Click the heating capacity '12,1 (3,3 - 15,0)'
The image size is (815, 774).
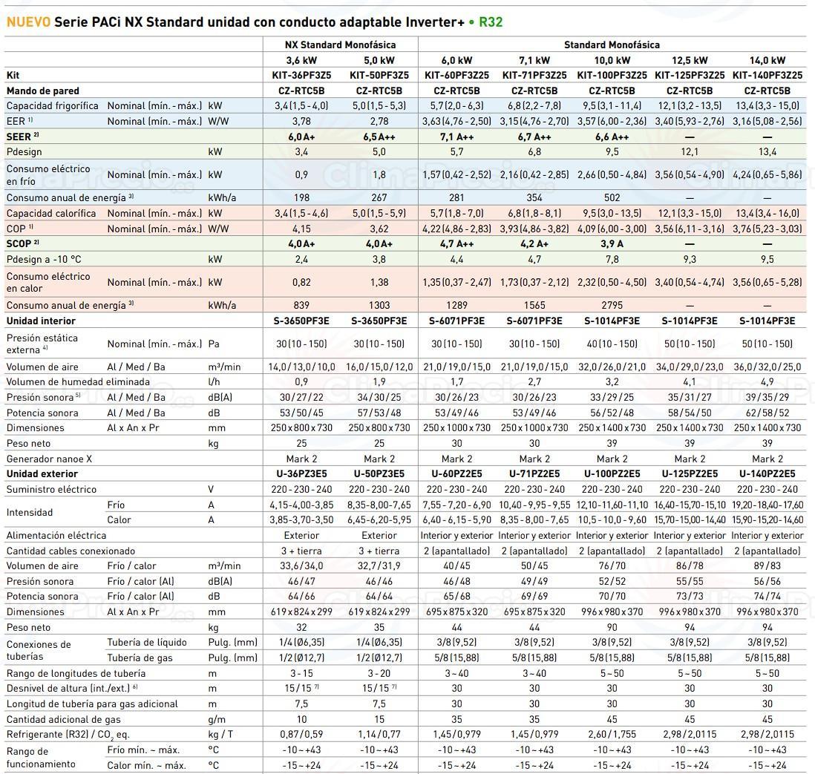tap(690, 214)
